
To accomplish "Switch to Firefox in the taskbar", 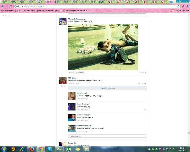I will click(32, 149).
